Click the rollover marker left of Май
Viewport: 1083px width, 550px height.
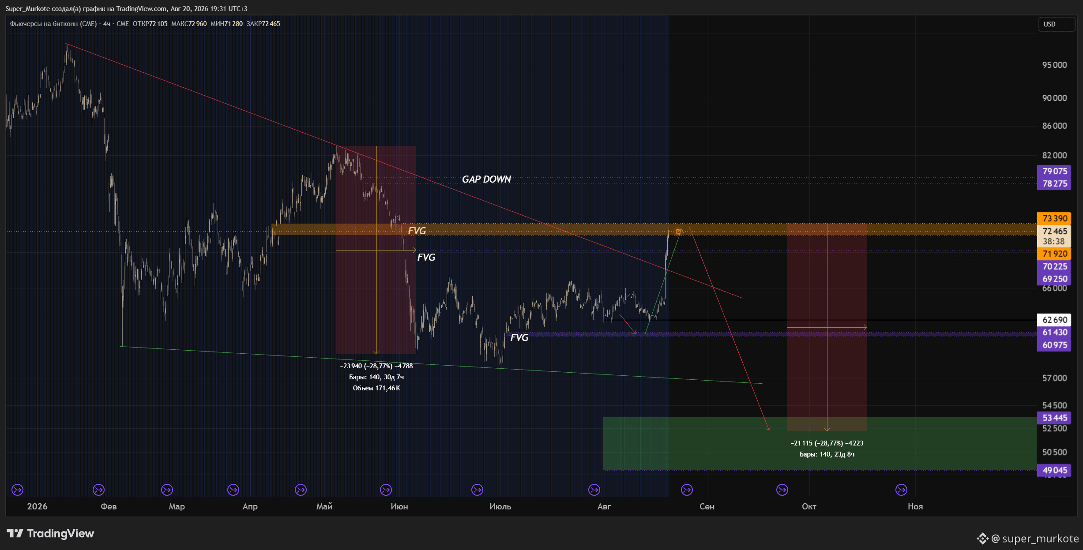301,490
